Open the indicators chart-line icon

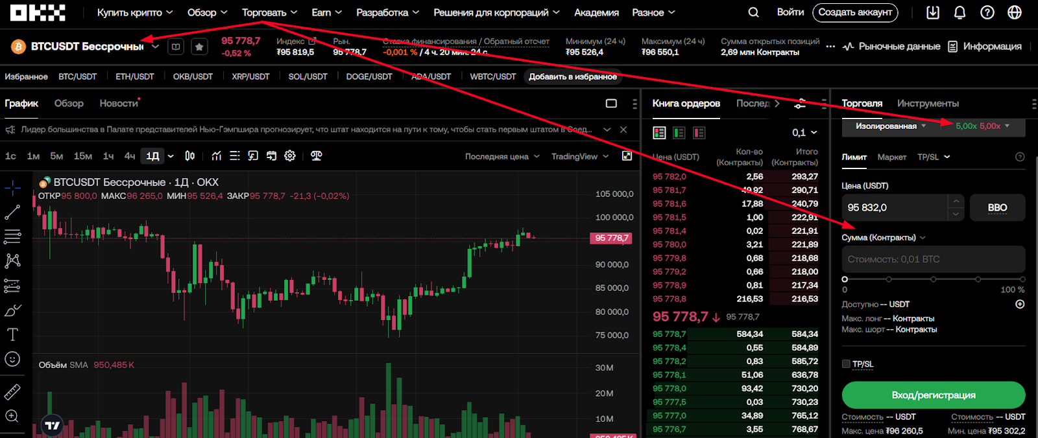pyautogui.click(x=217, y=156)
